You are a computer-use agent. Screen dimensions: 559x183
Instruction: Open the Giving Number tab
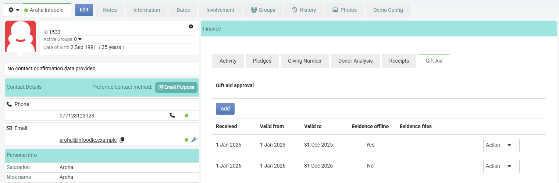305,61
